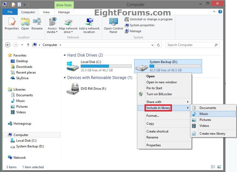Select Homegroup in the navigation pane
This screenshot has width=237, height=172.
[x=20, y=124]
